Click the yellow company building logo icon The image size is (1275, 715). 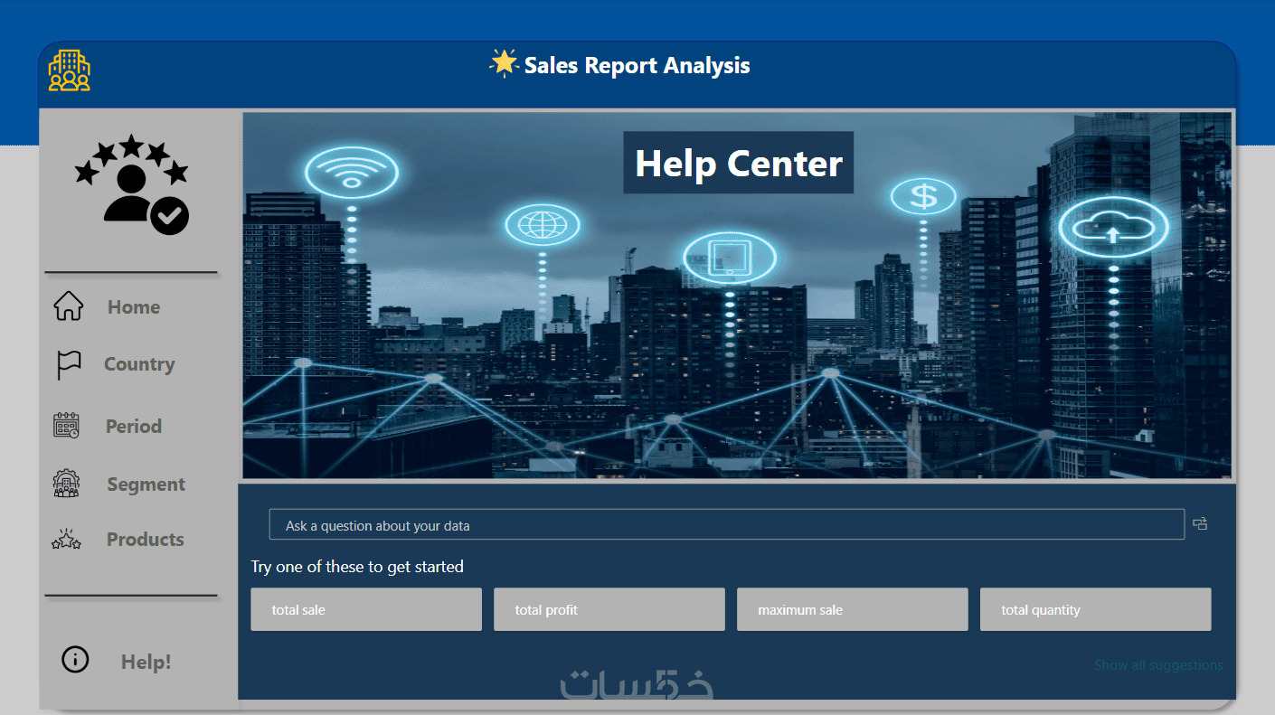(x=70, y=71)
